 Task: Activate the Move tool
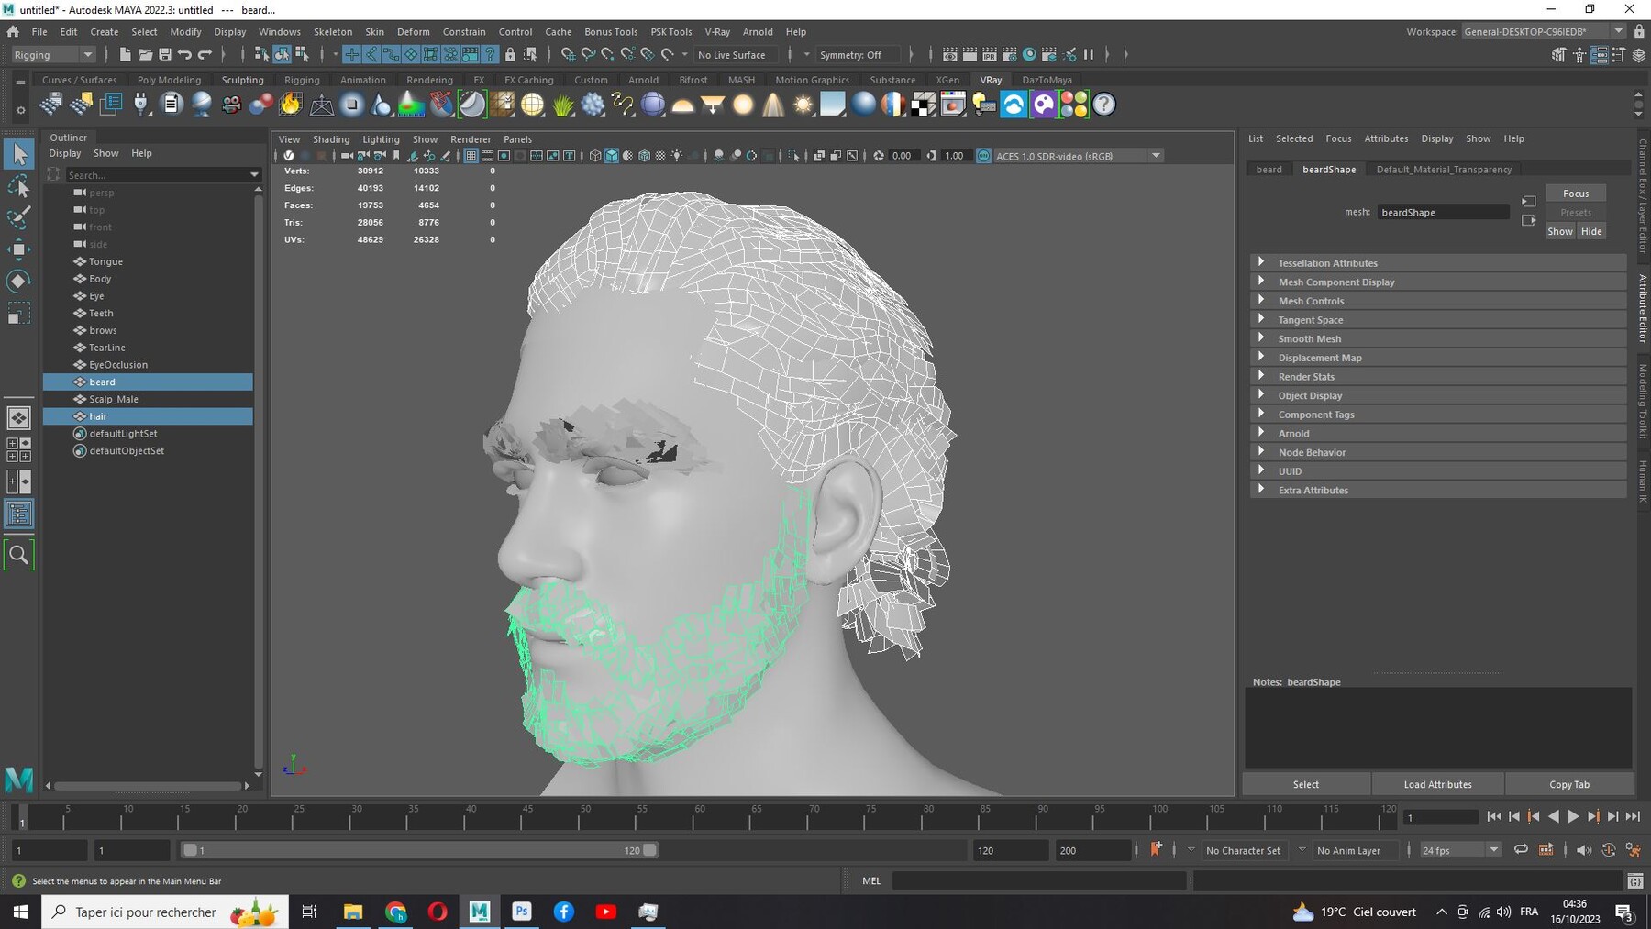pyautogui.click(x=19, y=249)
